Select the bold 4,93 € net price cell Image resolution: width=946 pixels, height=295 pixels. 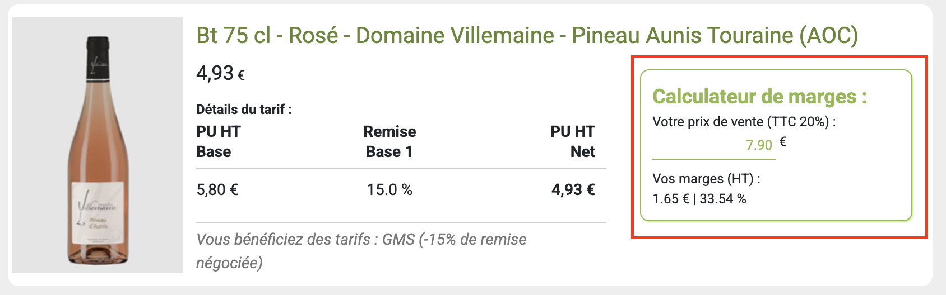(573, 190)
